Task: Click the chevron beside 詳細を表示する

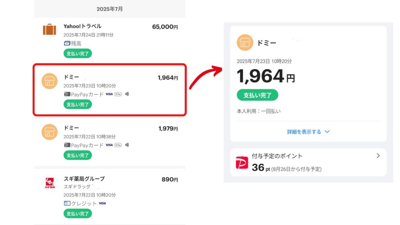Action: pyautogui.click(x=327, y=132)
